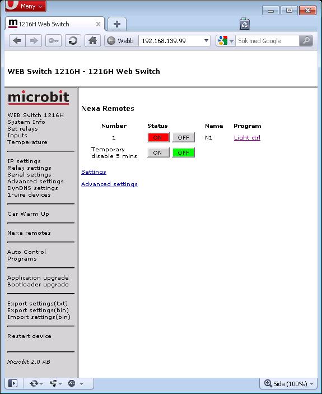The height and width of the screenshot is (394, 322).
Task: Open the Opera Meny menu
Action: (26, 6)
